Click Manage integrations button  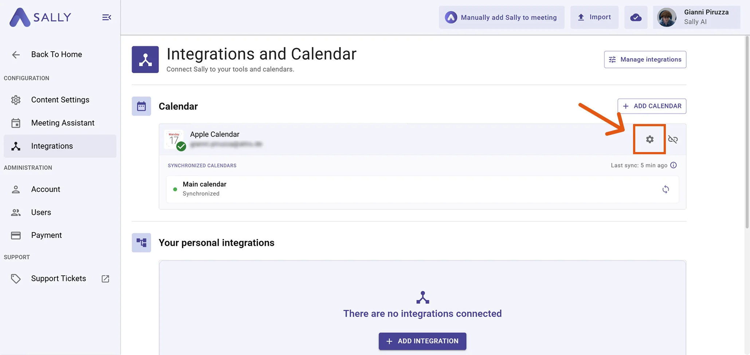[x=645, y=59]
